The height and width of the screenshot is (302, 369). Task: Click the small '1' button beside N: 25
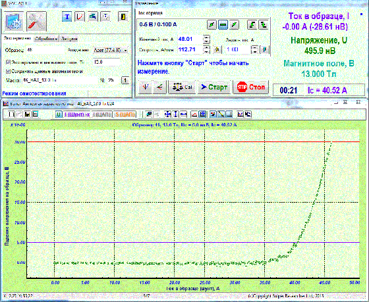click(x=125, y=80)
